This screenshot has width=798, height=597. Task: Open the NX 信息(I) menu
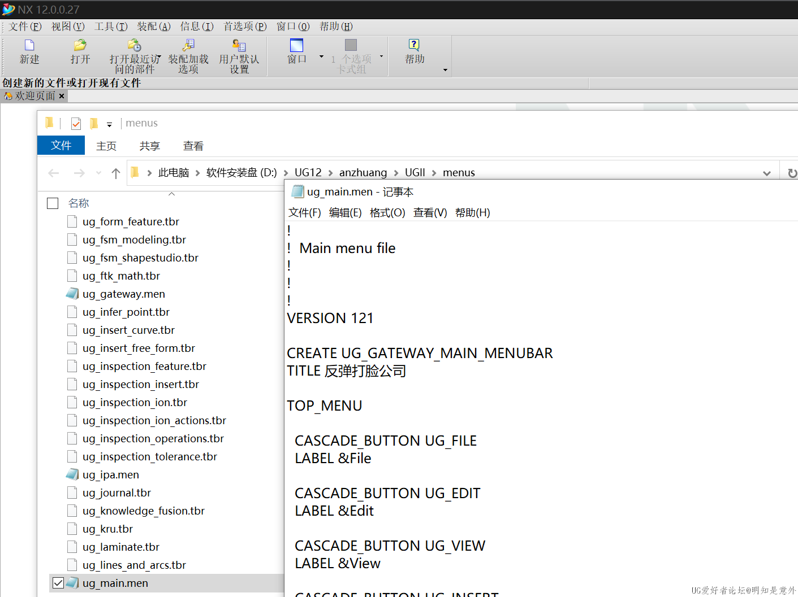tap(197, 27)
